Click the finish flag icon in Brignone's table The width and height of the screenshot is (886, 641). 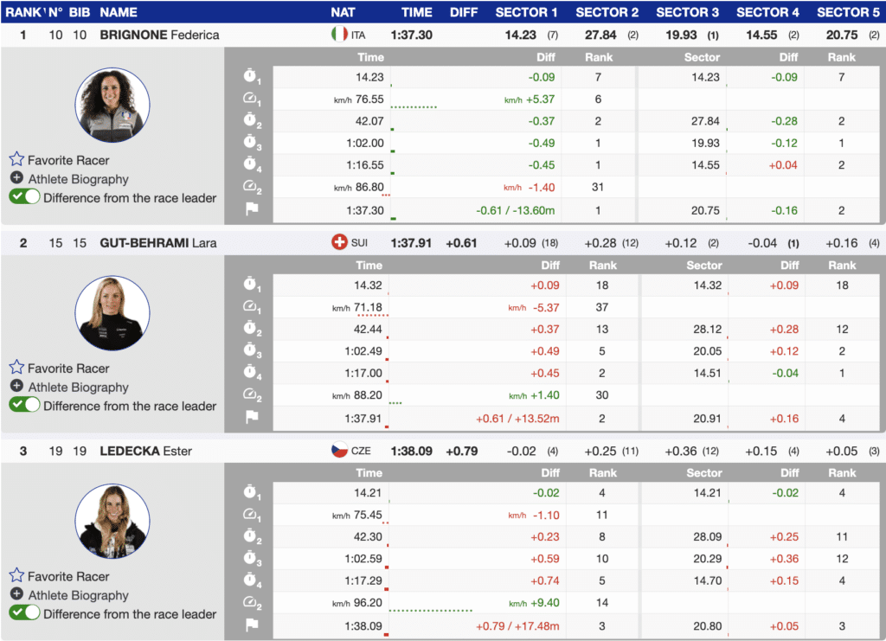coord(250,209)
